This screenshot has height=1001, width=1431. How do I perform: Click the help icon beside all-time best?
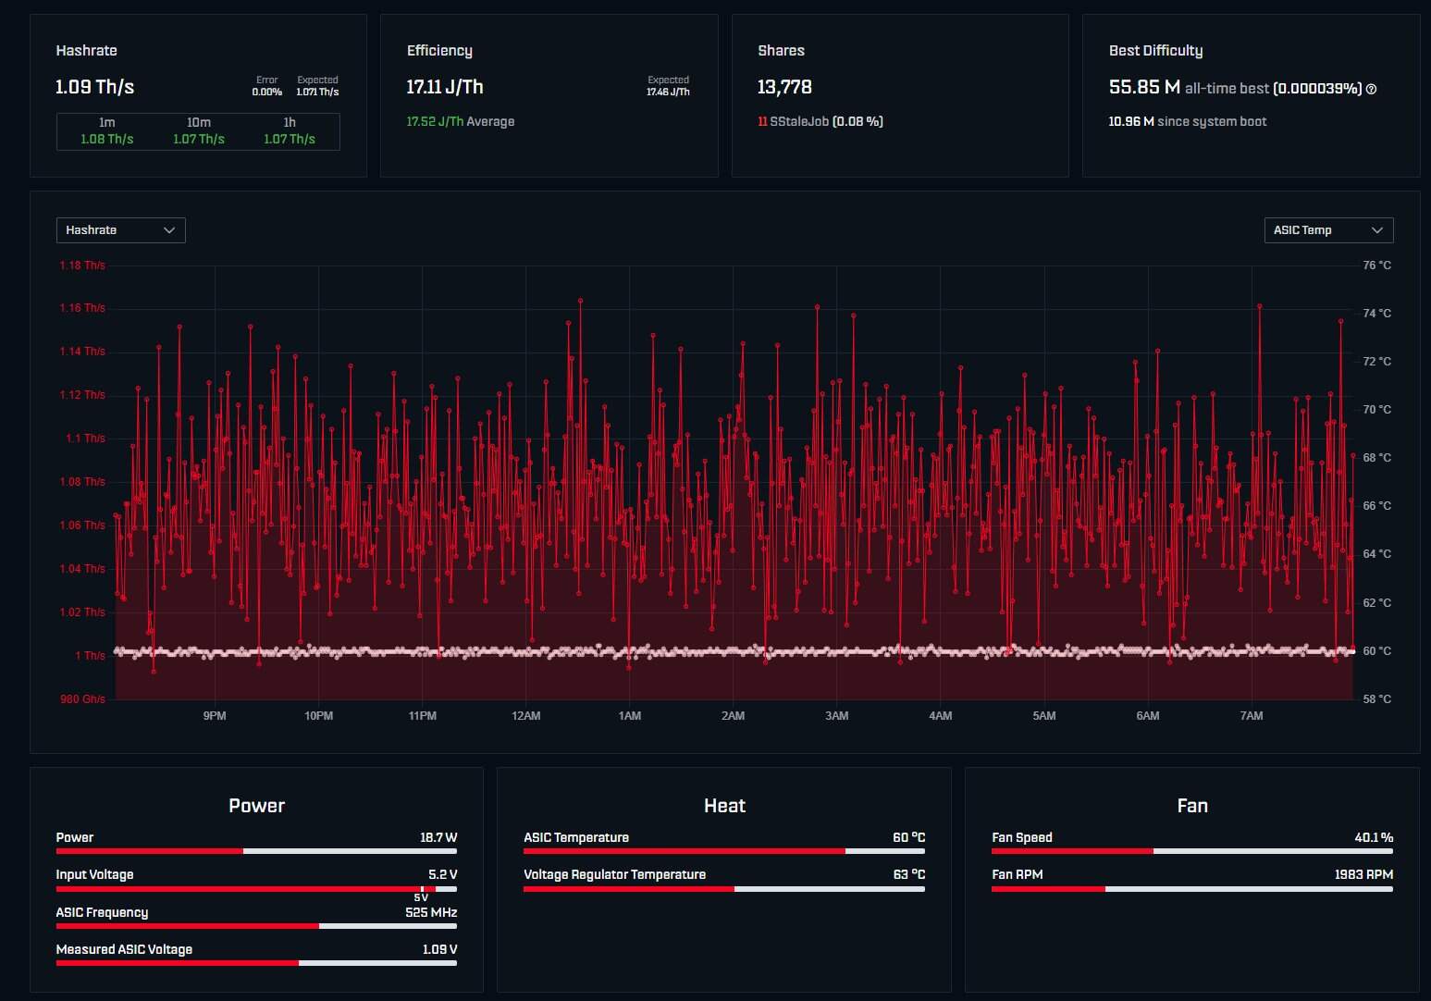pos(1371,89)
